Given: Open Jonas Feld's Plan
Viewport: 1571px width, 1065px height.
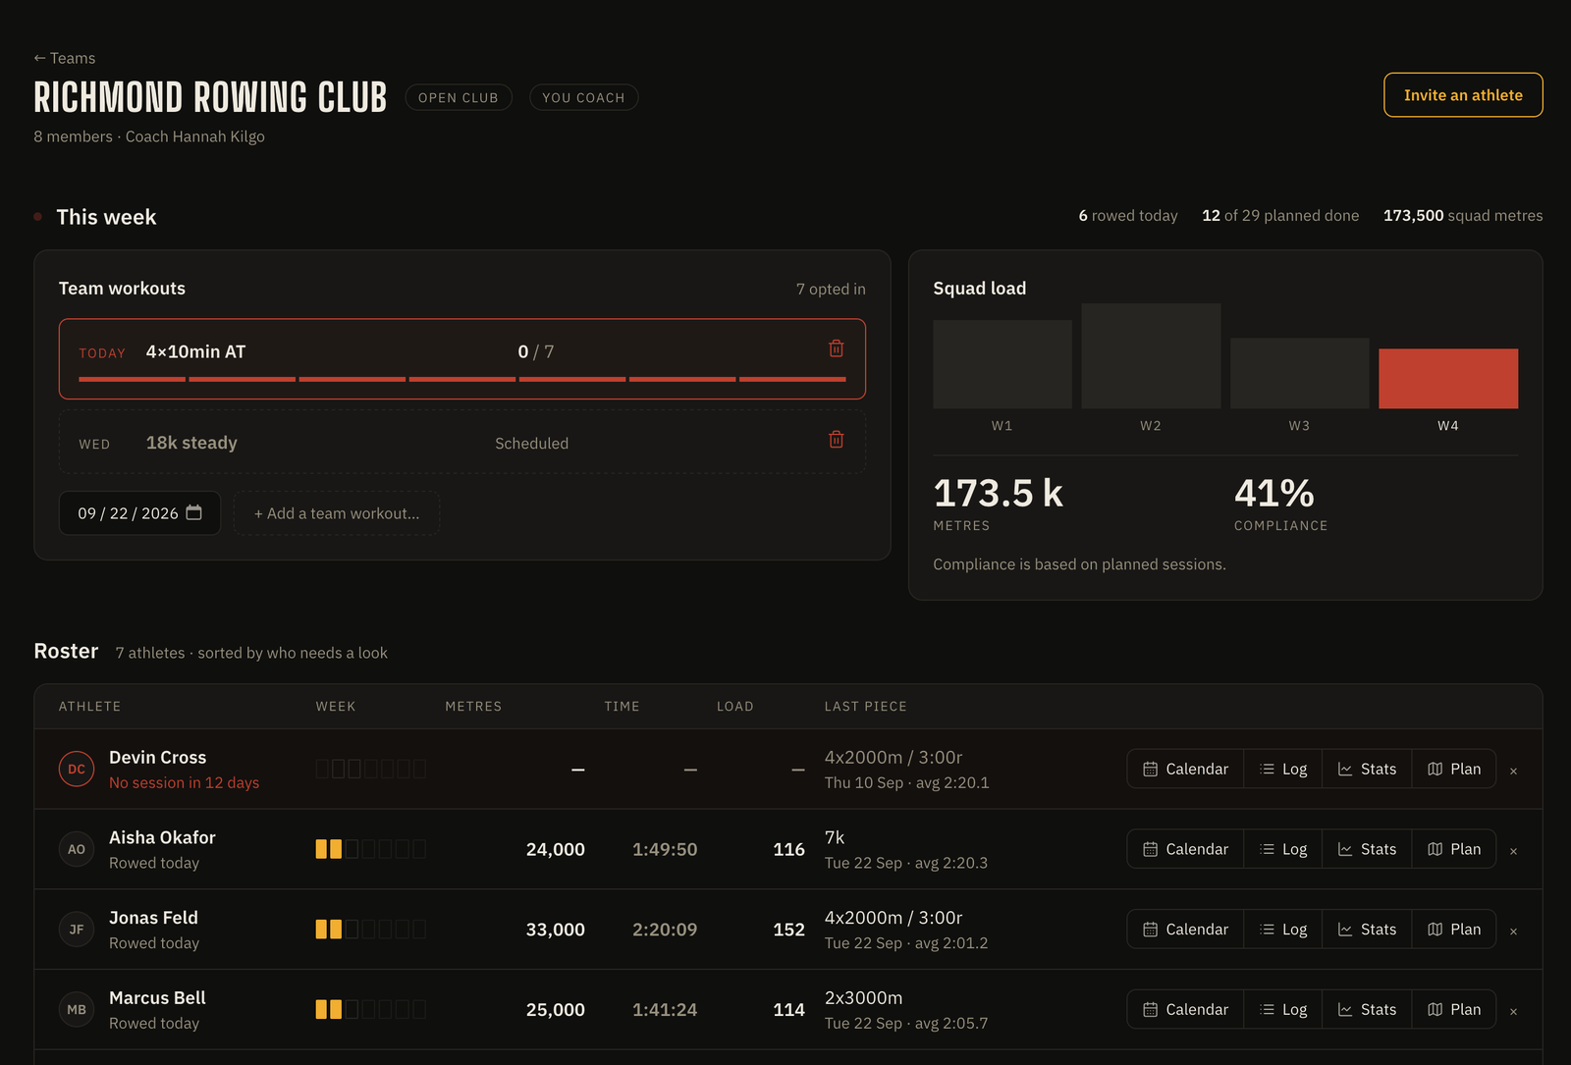Looking at the screenshot, I should tap(1454, 929).
